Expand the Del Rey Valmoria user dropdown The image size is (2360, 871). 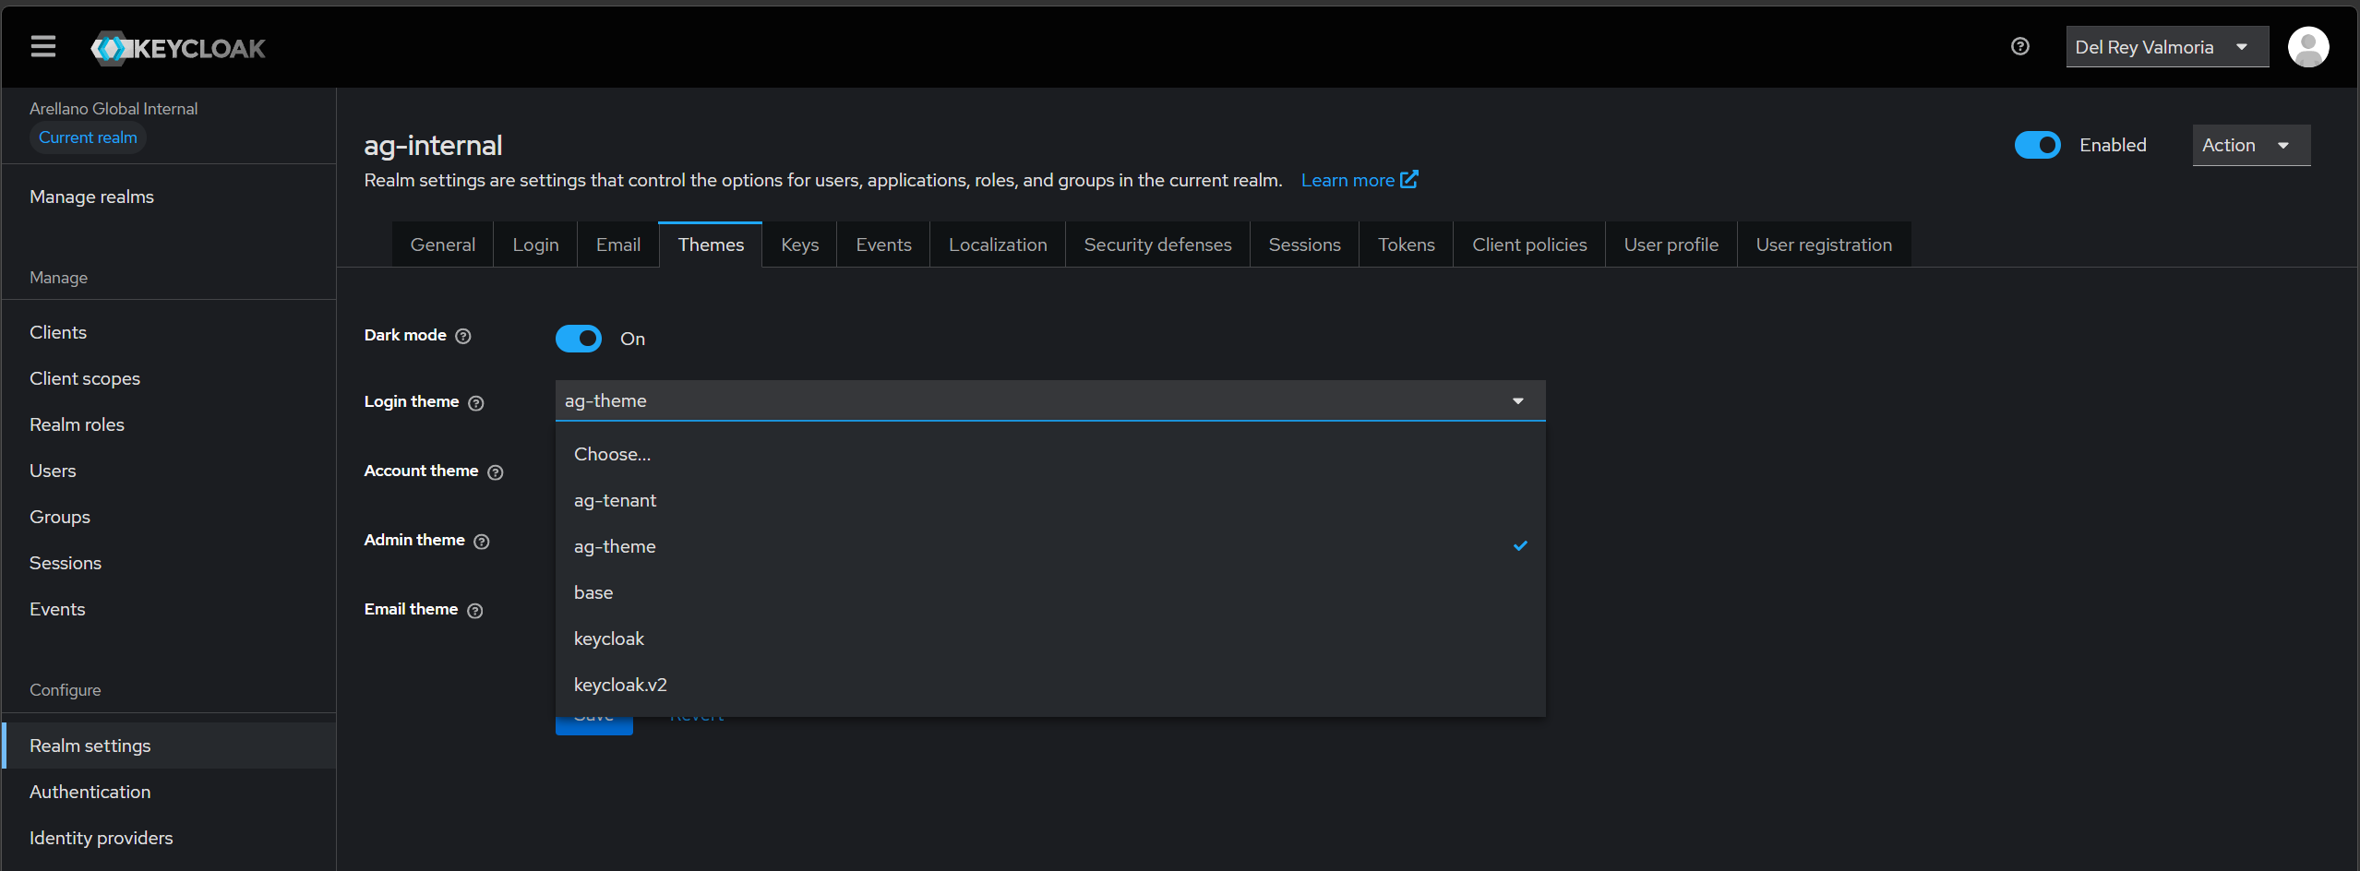point(2167,47)
